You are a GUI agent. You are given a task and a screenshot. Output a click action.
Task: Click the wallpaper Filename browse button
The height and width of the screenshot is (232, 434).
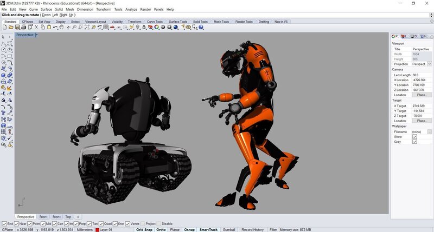(x=430, y=131)
